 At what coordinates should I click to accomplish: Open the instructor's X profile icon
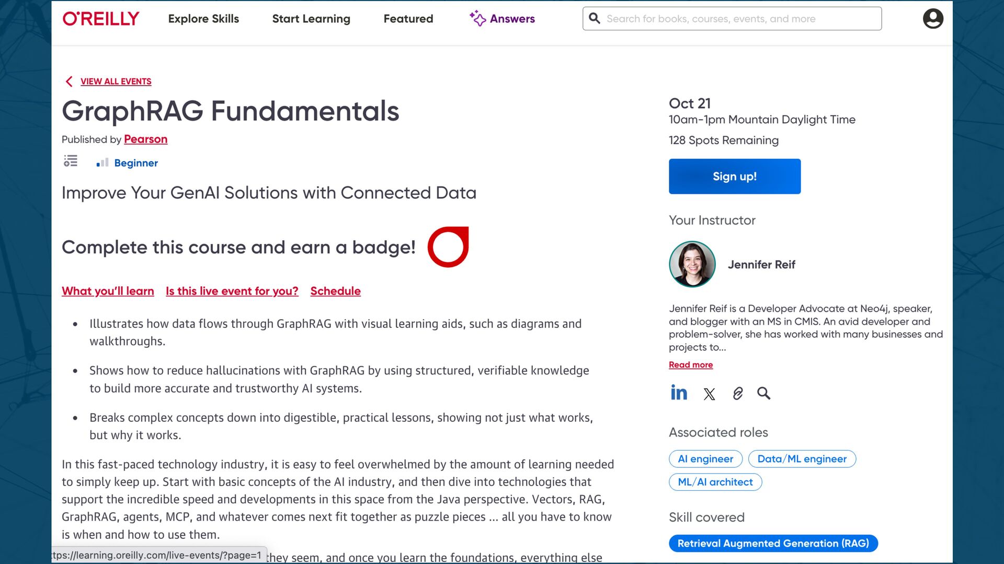tap(709, 394)
